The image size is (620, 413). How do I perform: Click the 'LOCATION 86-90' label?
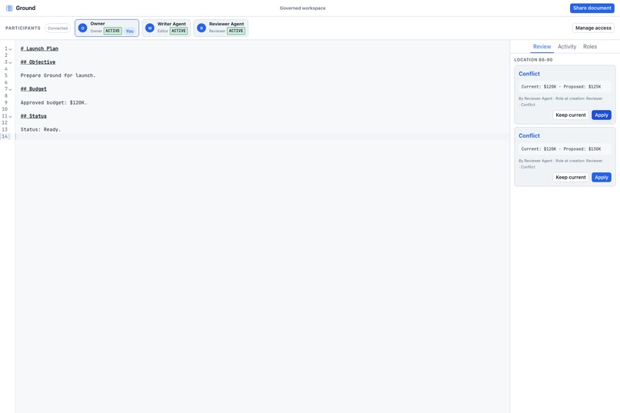tap(533, 60)
